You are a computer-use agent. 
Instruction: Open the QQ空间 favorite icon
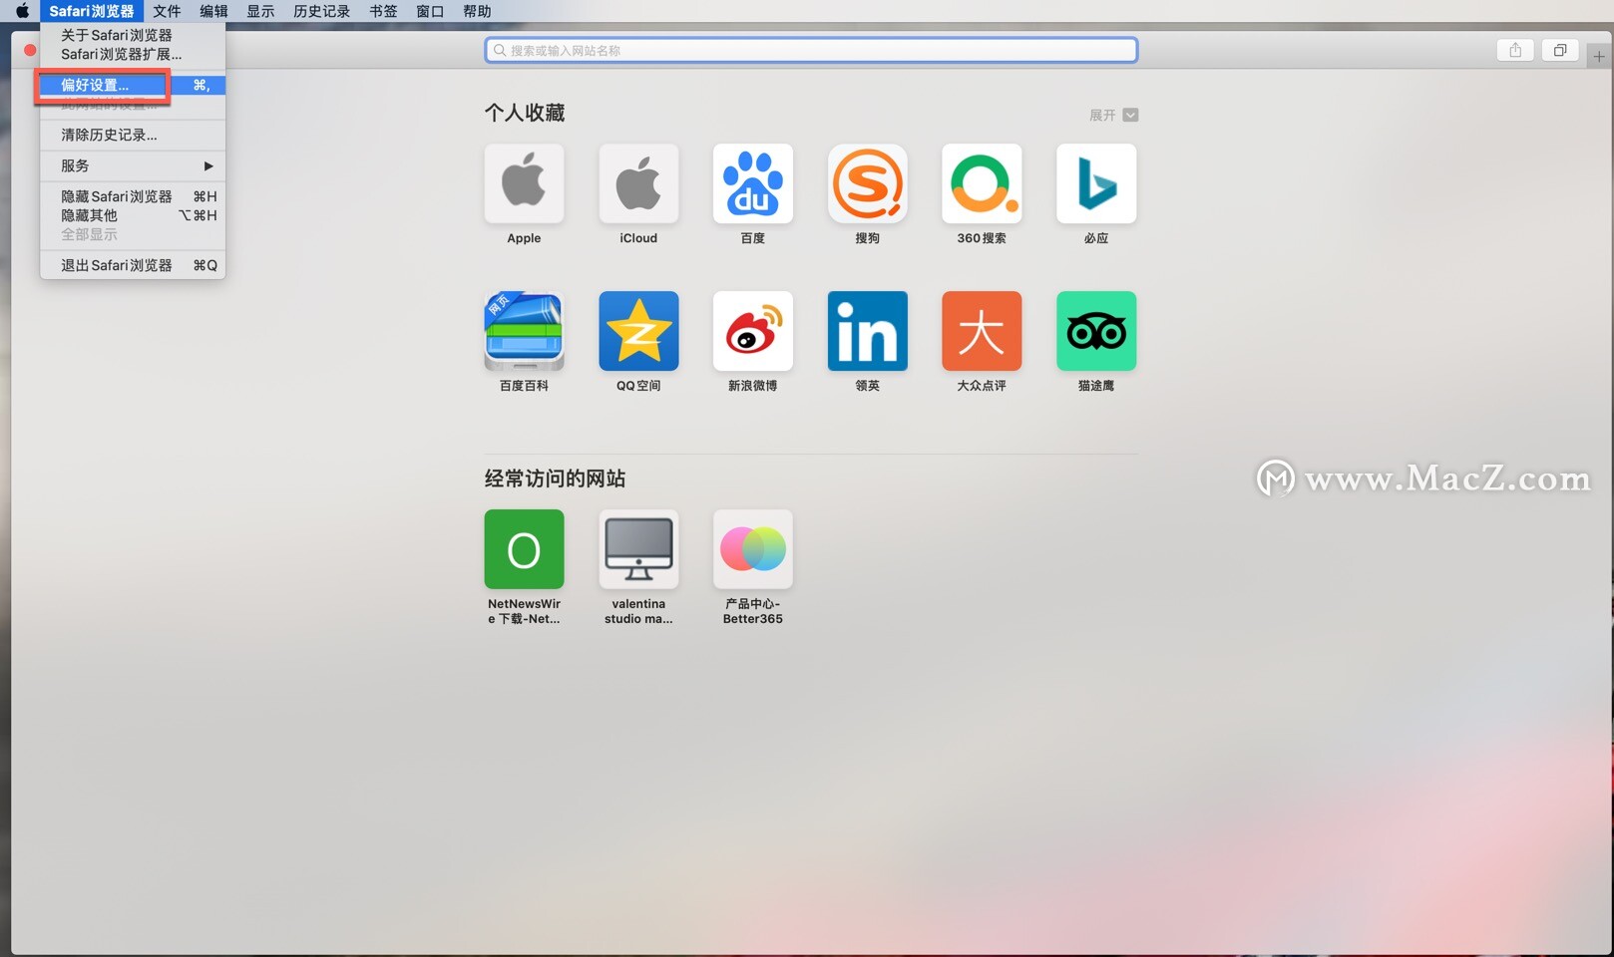[x=638, y=331]
